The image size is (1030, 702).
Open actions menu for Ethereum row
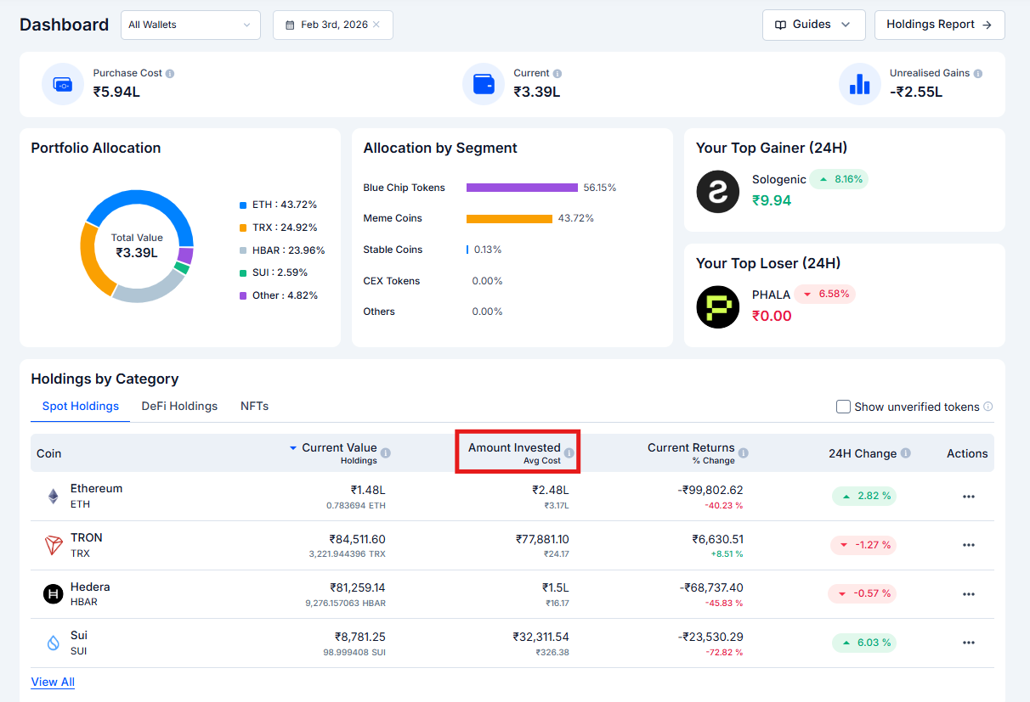[969, 497]
